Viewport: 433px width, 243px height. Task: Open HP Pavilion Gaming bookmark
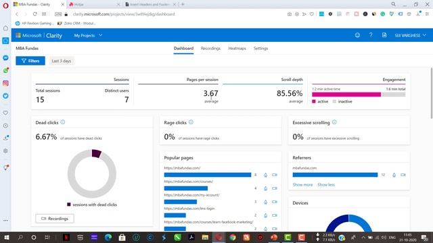[35, 24]
